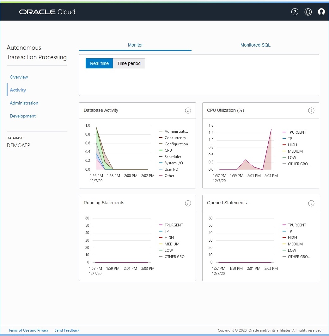This screenshot has width=329, height=336.
Task: Toggle MEDIUM legend in Running Statements chart
Action: pos(169,244)
